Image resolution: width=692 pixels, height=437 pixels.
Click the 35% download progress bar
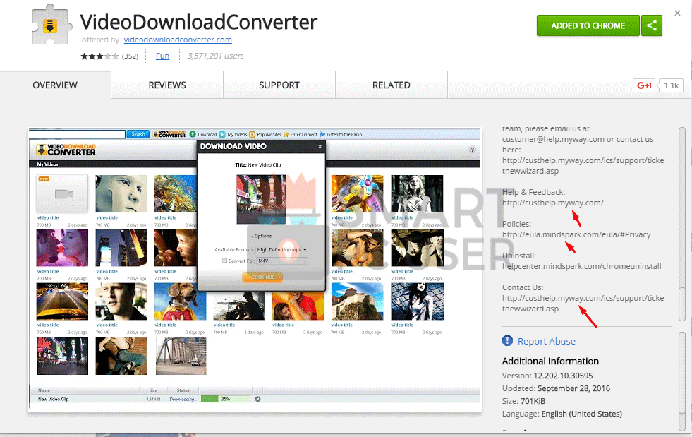[226, 399]
